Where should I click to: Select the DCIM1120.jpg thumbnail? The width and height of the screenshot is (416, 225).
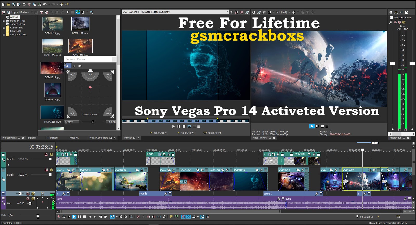click(53, 24)
